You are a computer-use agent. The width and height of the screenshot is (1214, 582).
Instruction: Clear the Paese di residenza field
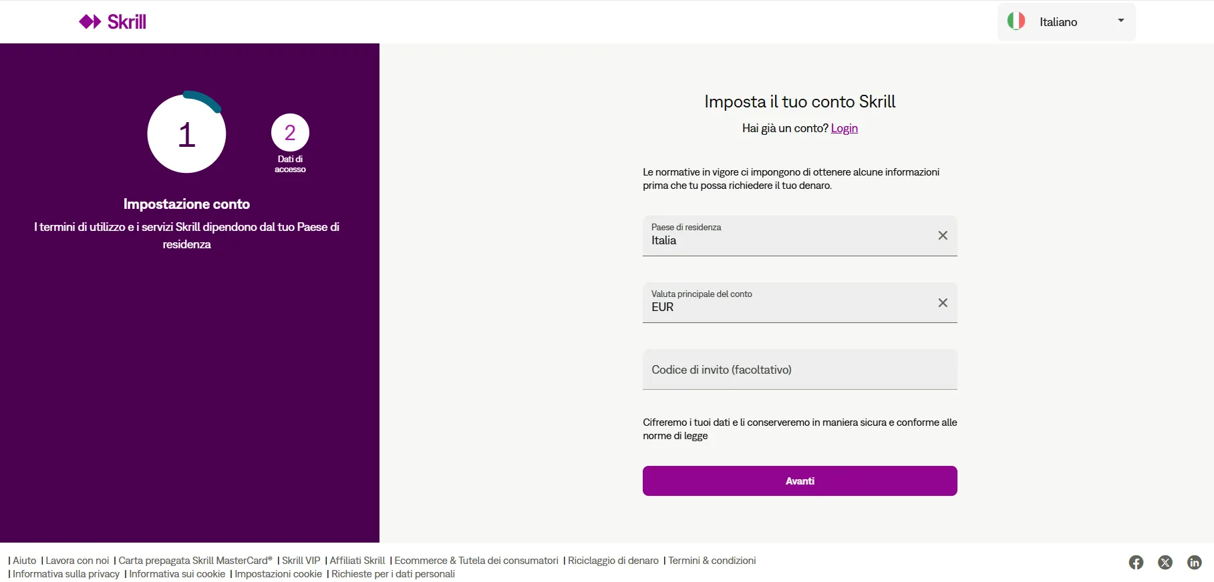pyautogui.click(x=943, y=235)
